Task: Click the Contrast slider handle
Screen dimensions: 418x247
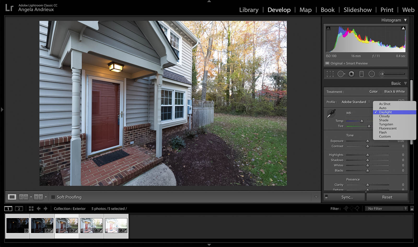Action: tap(368, 146)
